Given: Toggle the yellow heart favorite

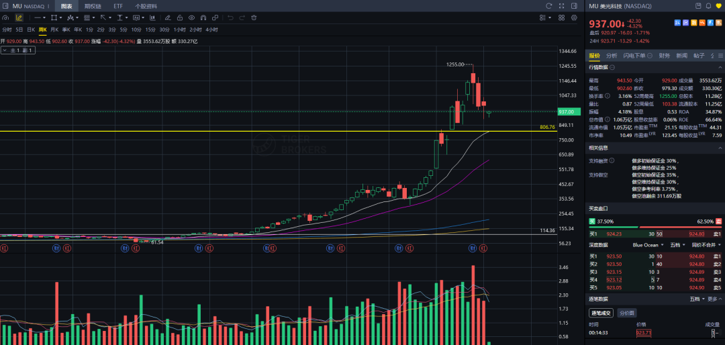Looking at the screenshot, I should (718, 6).
